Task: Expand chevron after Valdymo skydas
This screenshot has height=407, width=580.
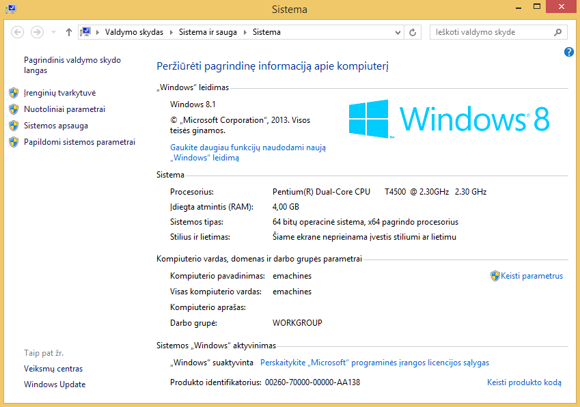Action: pyautogui.click(x=171, y=33)
